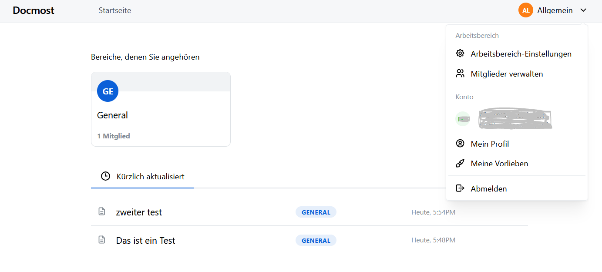Click the brush icon next to Meine Vorlieben

tap(460, 164)
